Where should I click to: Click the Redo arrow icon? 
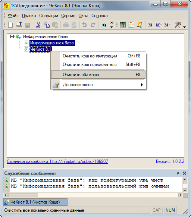click(x=93, y=25)
